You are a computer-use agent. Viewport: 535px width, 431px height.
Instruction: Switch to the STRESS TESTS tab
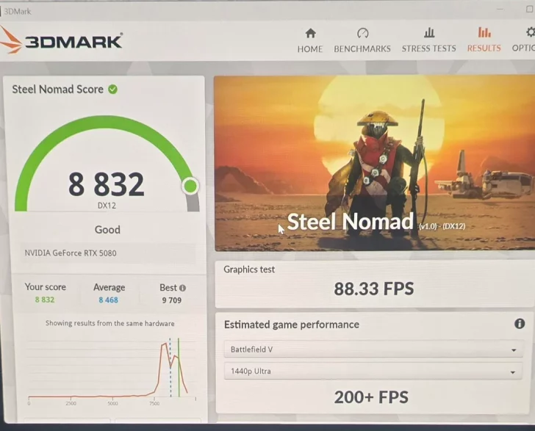429,48
